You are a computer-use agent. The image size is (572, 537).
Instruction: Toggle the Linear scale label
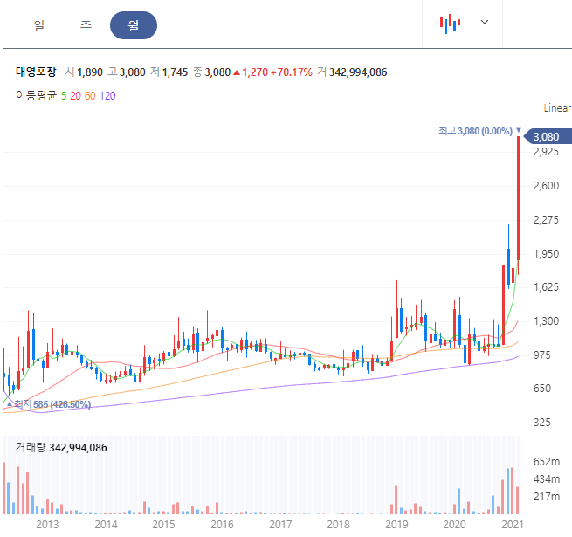point(557,108)
